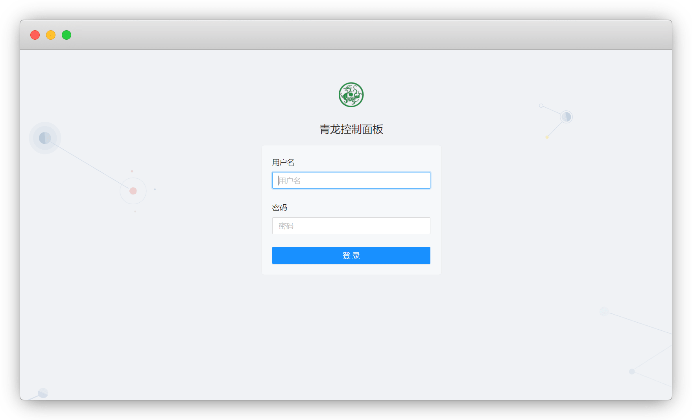This screenshot has width=692, height=420.
Task: Focus the 用户名 username input field
Action: point(351,180)
